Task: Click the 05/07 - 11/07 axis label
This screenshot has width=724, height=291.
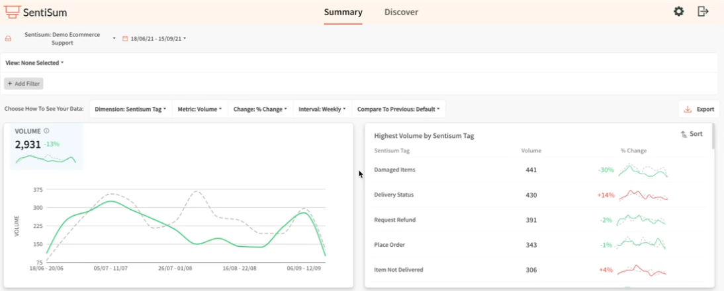Action: point(111,267)
